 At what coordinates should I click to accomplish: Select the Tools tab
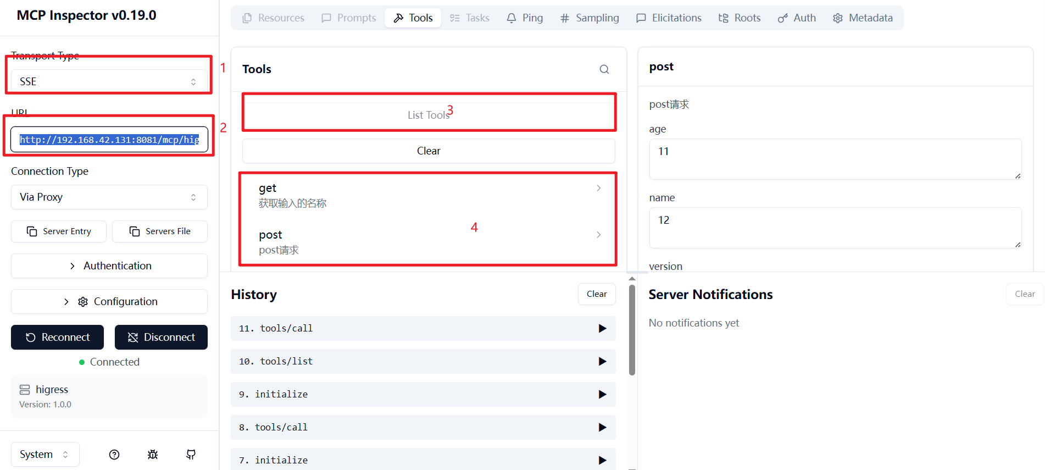click(x=413, y=18)
